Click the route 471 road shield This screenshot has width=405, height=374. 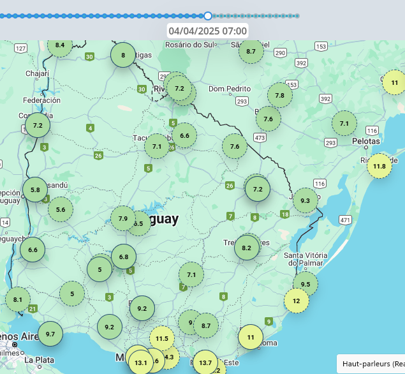point(345,220)
